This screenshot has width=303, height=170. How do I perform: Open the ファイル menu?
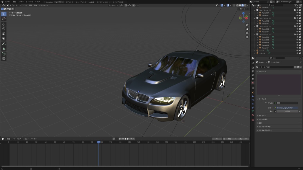tap(8, 2)
